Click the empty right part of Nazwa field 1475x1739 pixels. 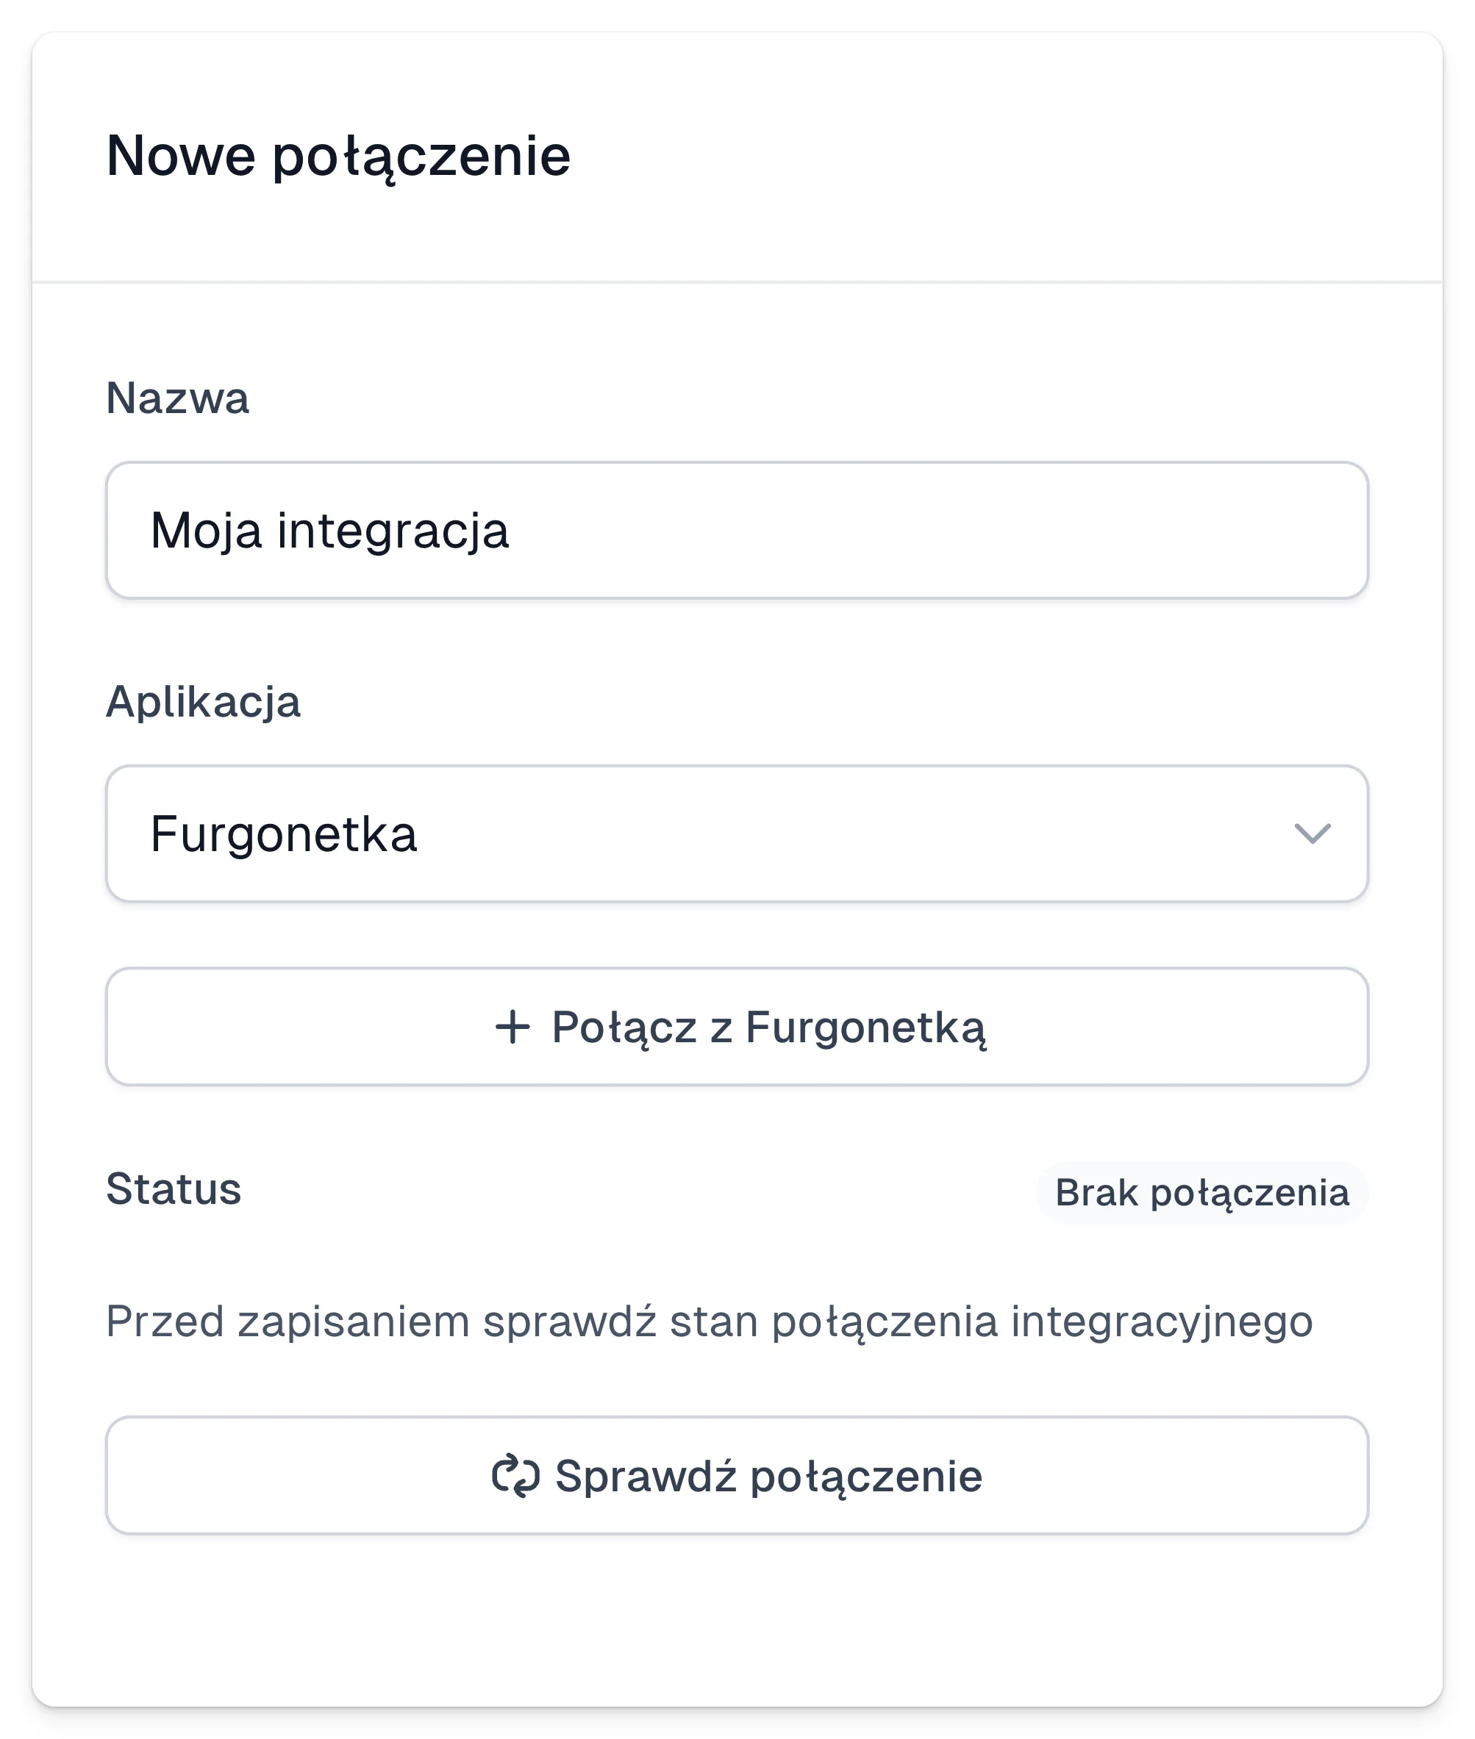coord(1004,530)
